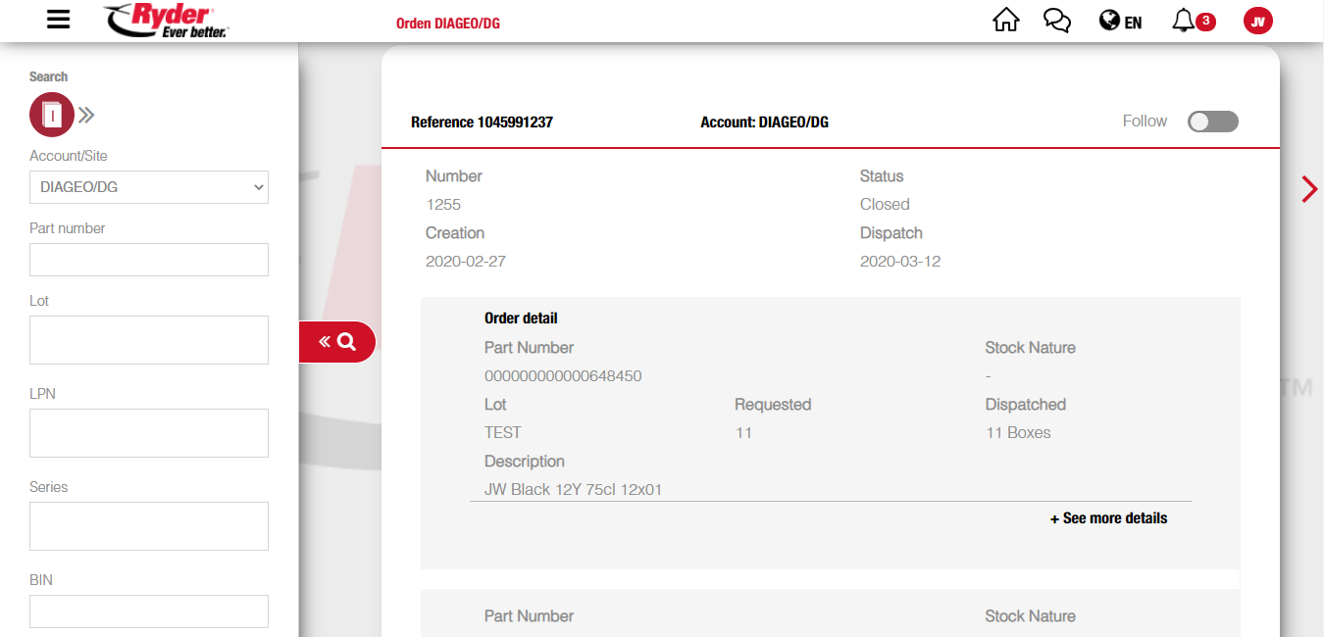Click the BIN input field
The image size is (1324, 637).
click(x=149, y=611)
